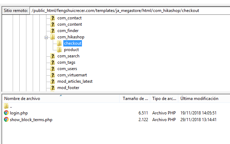
Task: Click the 6.511 file size value
Action: 143,113
